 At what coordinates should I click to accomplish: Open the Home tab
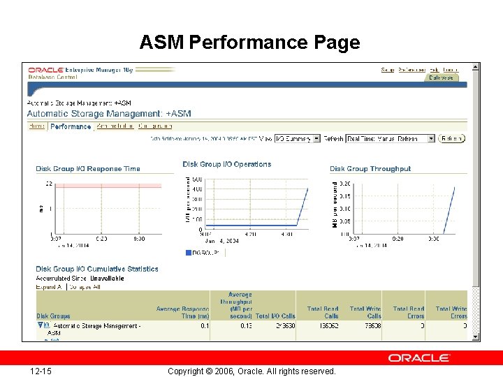(36, 126)
